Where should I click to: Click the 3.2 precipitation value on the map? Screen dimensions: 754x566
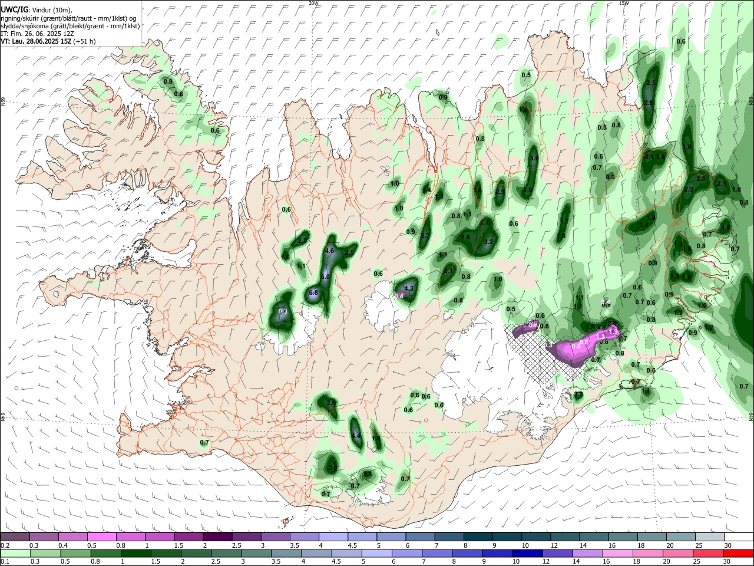click(488, 242)
